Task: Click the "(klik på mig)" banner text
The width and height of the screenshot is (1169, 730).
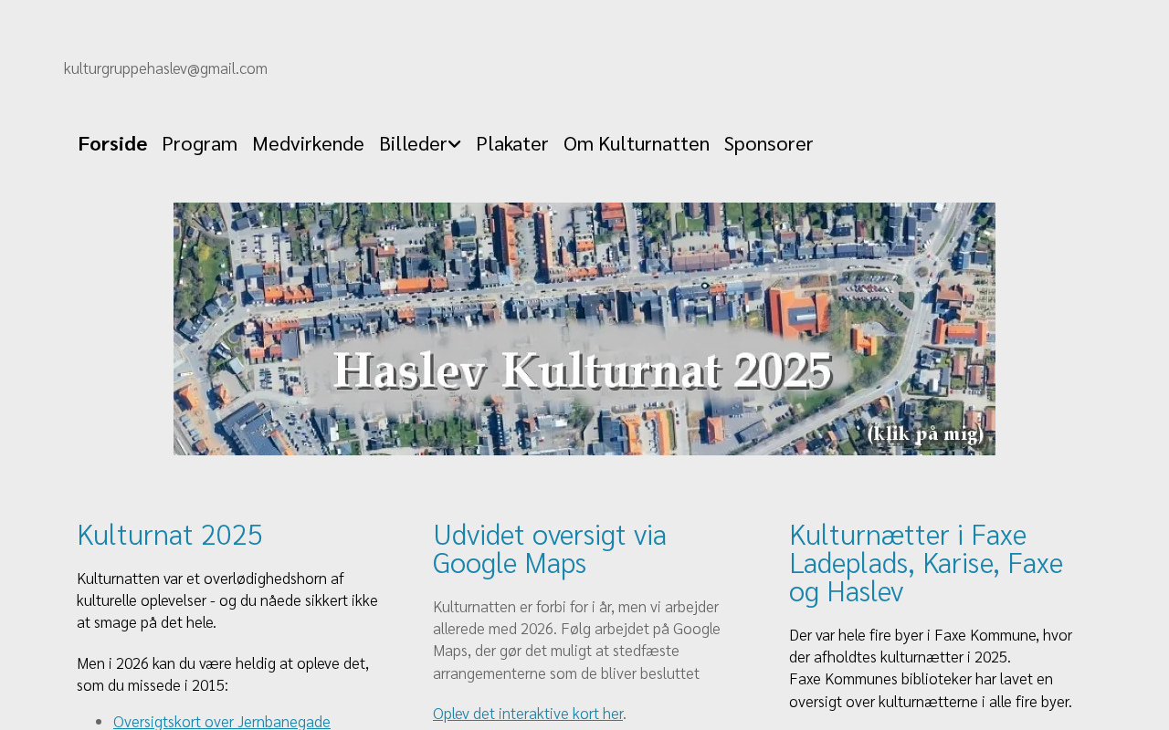Action: click(925, 433)
